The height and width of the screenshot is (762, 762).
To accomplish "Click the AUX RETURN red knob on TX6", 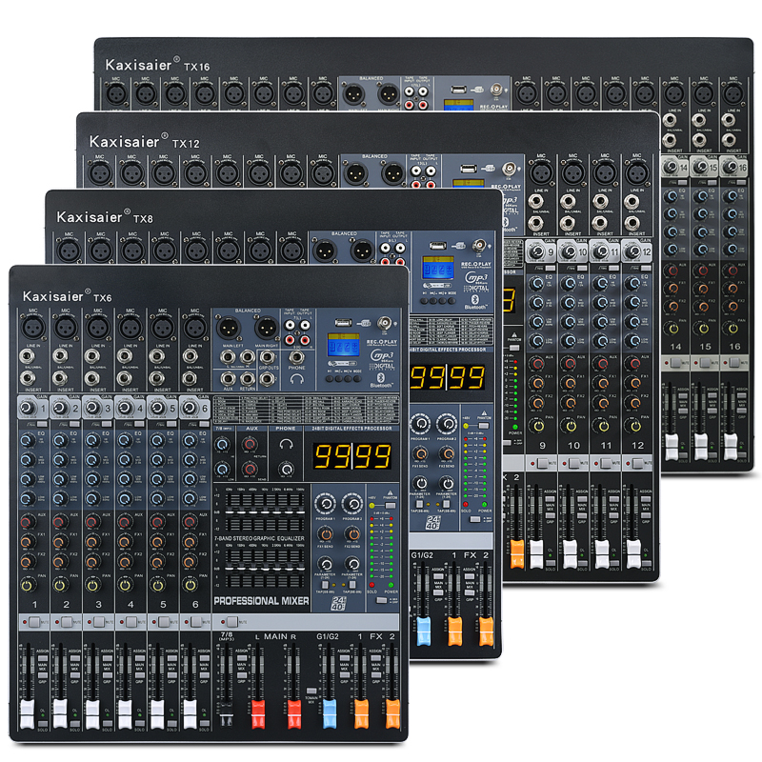I will (250, 444).
